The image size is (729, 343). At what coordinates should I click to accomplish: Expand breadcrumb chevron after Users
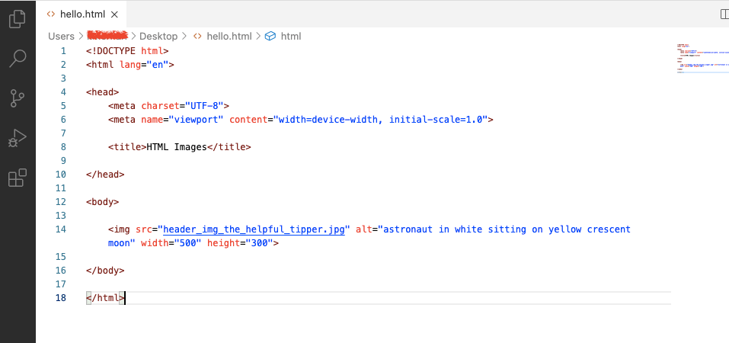pyautogui.click(x=81, y=36)
